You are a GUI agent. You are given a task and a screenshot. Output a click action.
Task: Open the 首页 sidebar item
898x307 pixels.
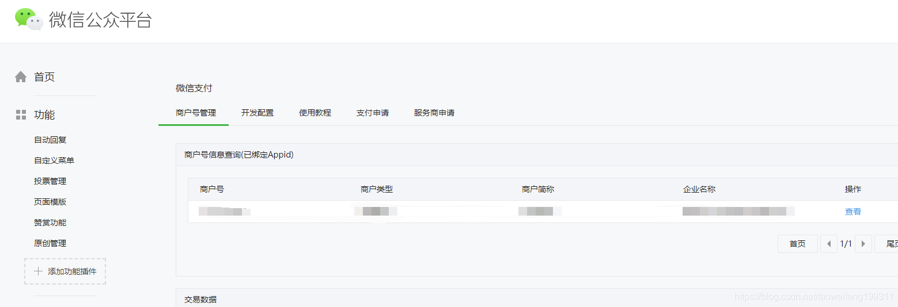pyautogui.click(x=44, y=77)
